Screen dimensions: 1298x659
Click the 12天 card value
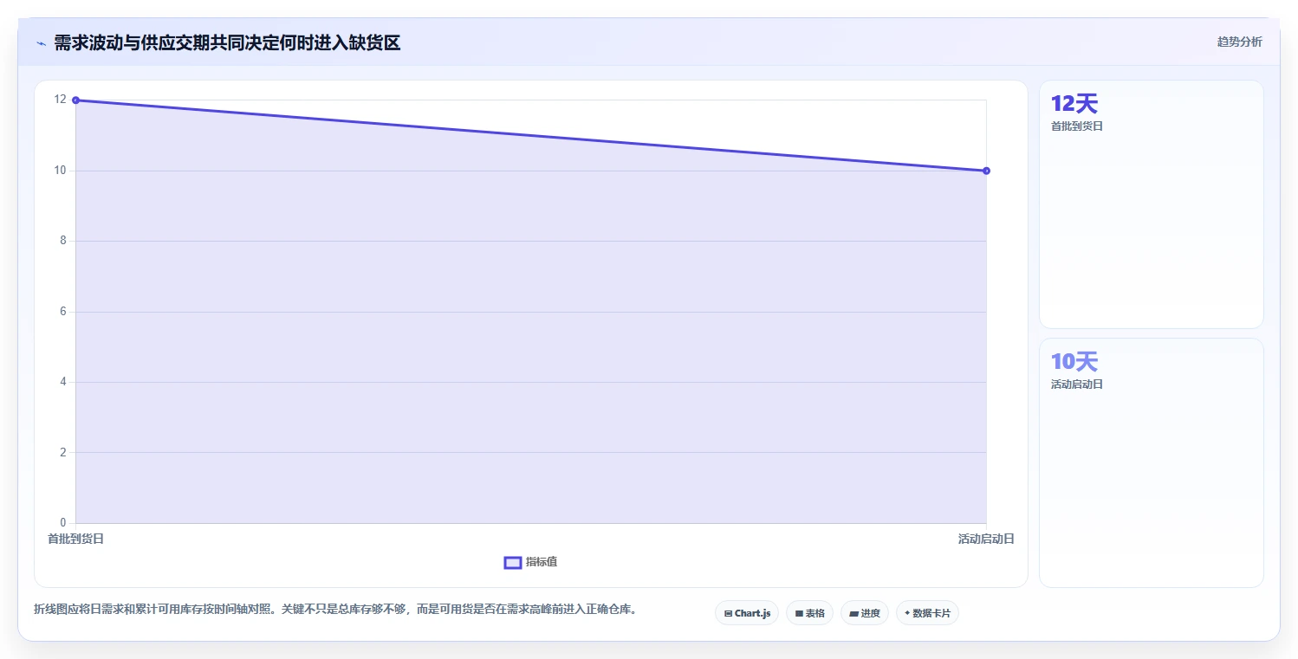[1074, 104]
